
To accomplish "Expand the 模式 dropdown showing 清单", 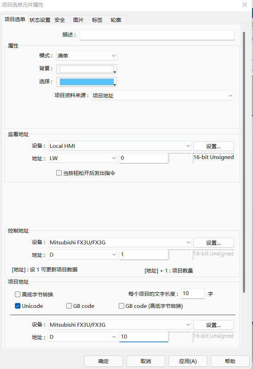I will (x=86, y=56).
